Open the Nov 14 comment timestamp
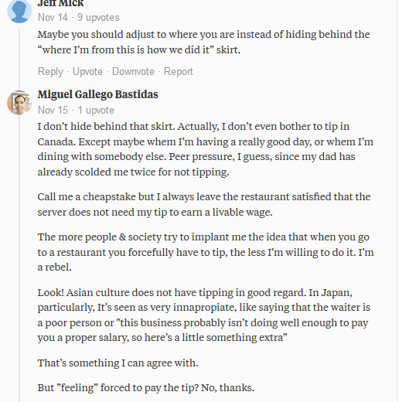Image resolution: width=399 pixels, height=402 pixels. point(53,18)
